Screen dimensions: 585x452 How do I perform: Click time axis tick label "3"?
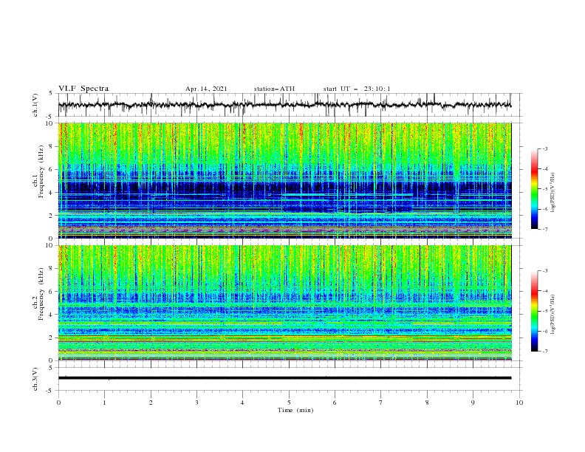point(196,403)
